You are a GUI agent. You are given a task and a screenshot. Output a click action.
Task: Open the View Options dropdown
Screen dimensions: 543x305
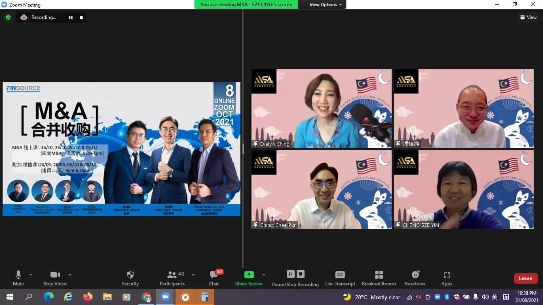coord(322,4)
